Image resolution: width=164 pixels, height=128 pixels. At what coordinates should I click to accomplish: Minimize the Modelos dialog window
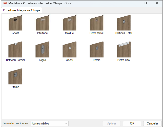(x=134, y=3)
